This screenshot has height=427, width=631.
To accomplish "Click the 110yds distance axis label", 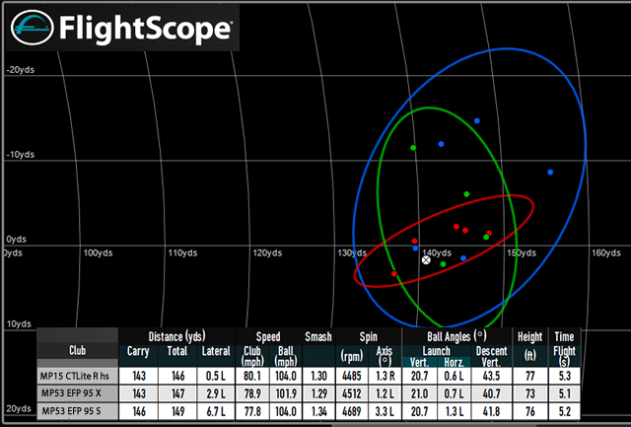I will 182,252.
